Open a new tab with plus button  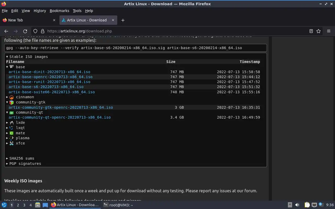[x=123, y=20]
